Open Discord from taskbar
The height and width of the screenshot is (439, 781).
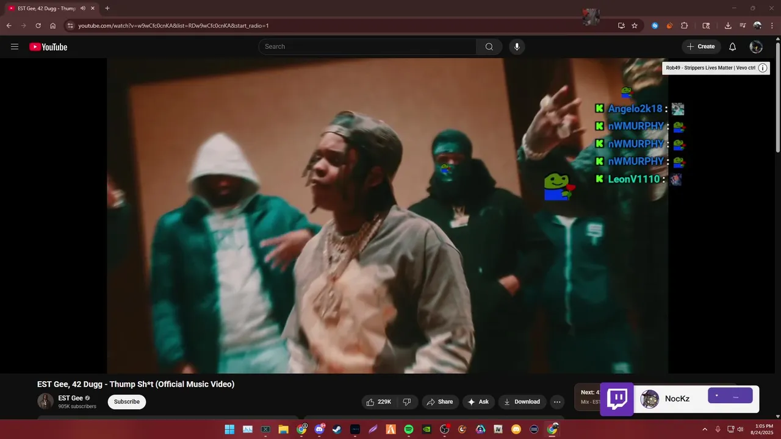tap(319, 429)
